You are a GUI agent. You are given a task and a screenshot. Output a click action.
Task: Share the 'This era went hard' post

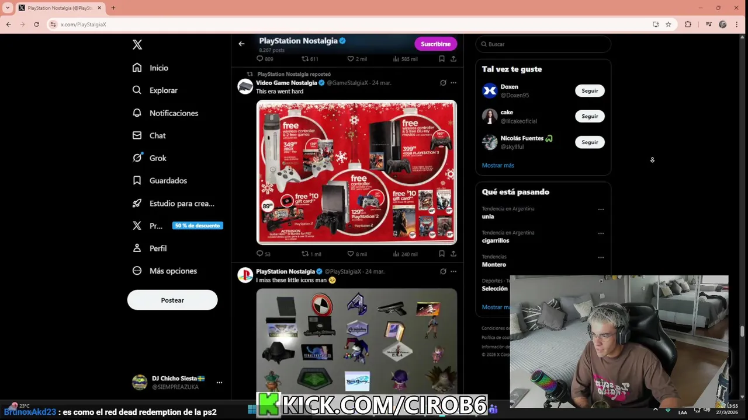(x=453, y=254)
